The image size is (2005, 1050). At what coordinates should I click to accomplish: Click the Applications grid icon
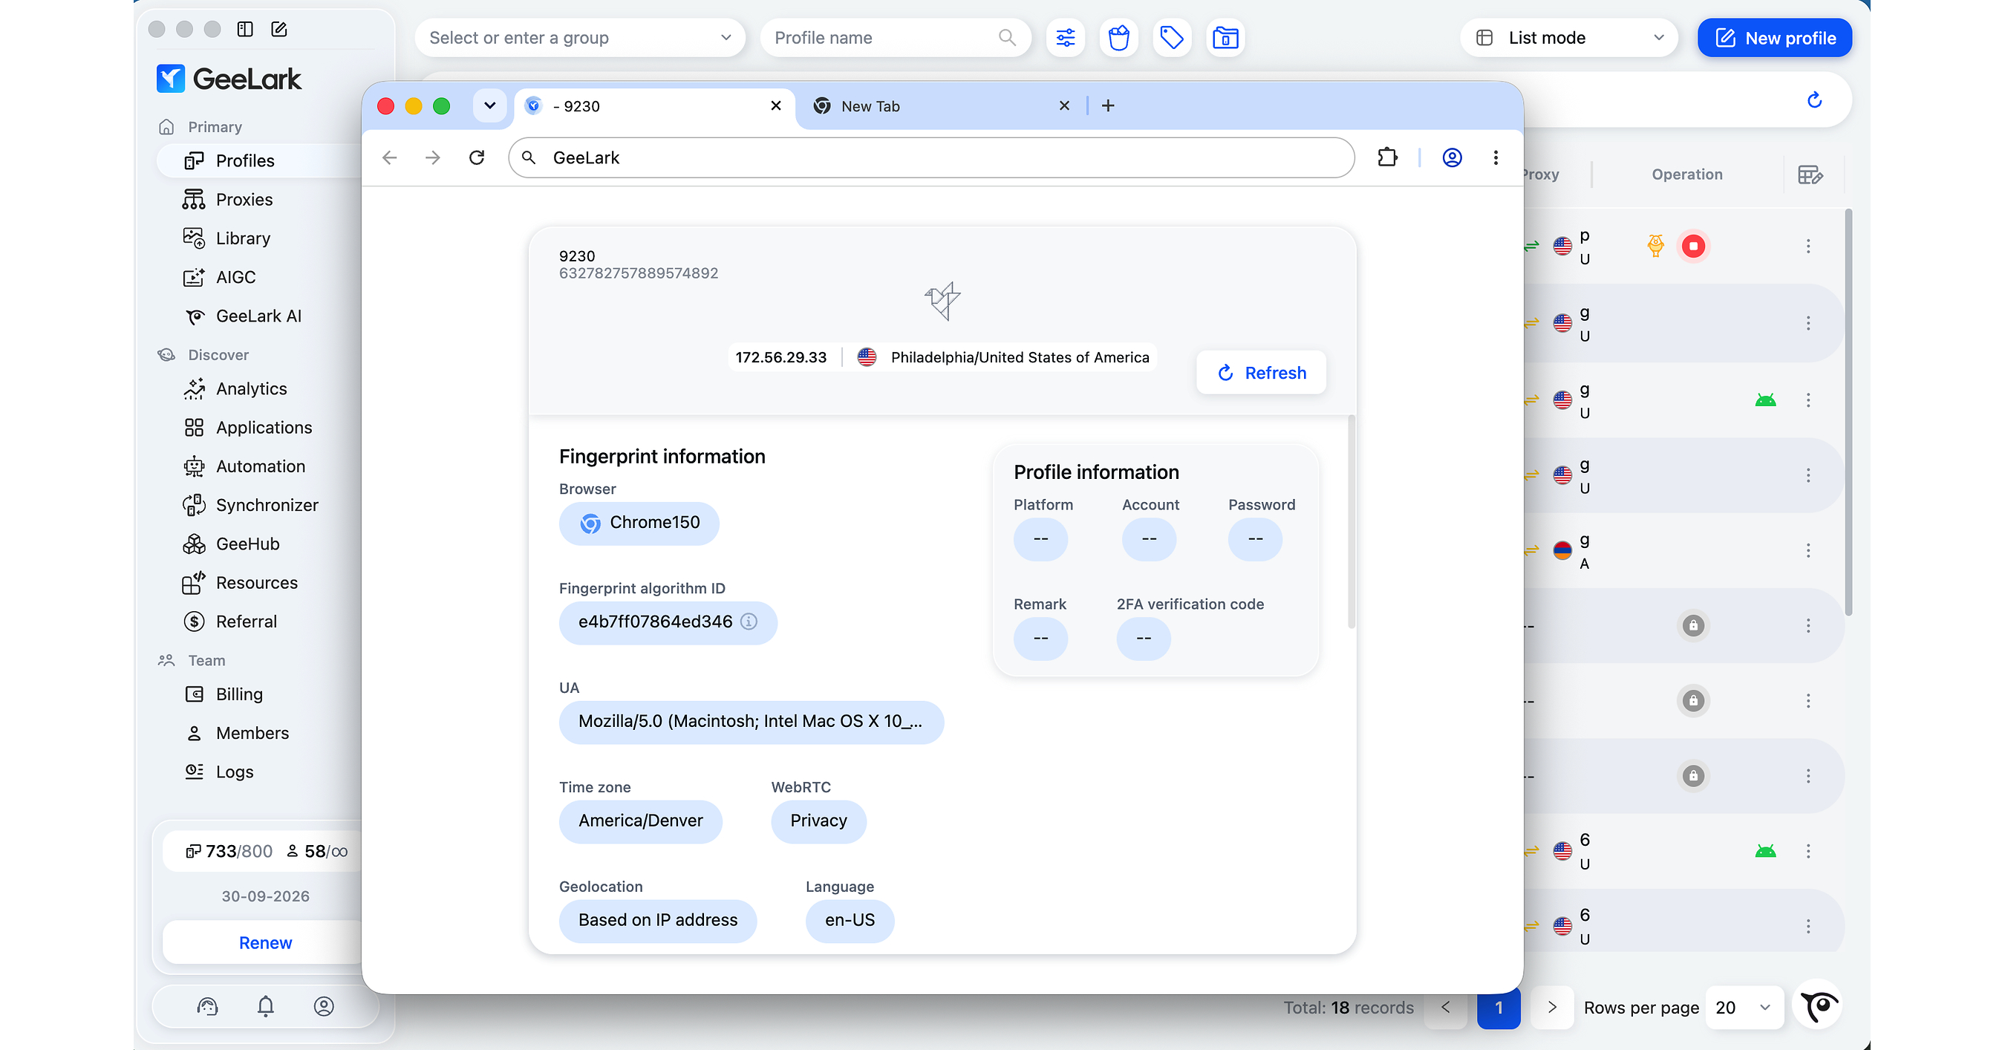tap(194, 427)
